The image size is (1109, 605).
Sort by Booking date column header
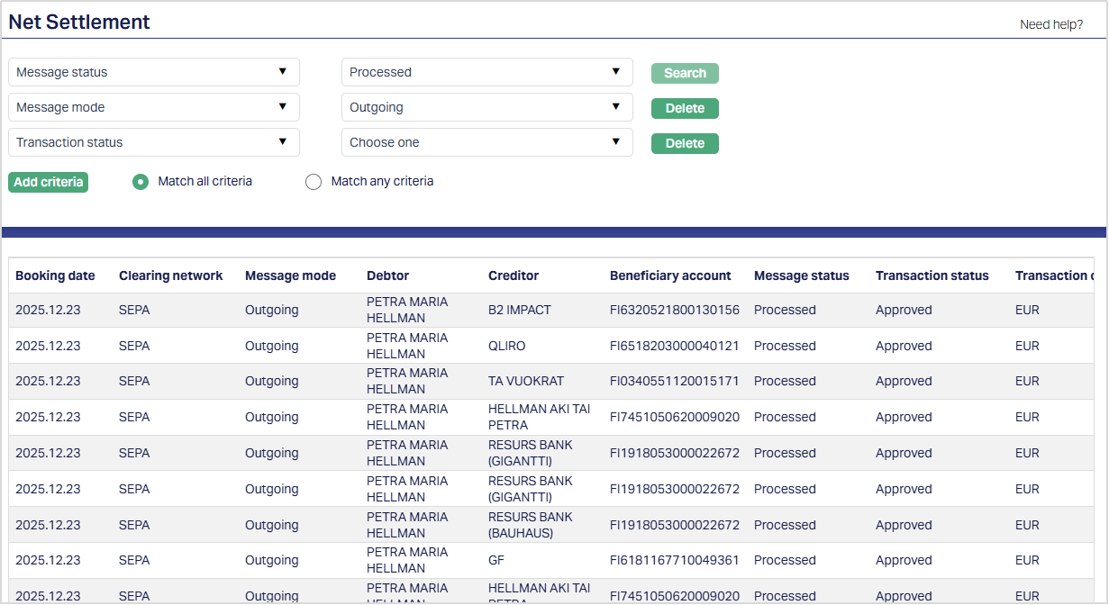pyautogui.click(x=55, y=275)
